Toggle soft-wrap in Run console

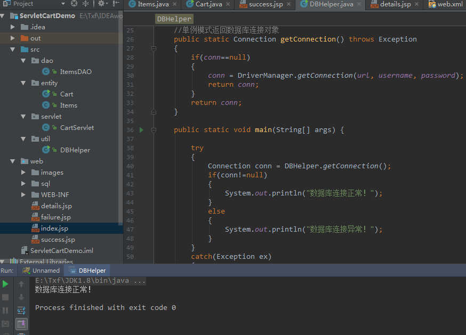(x=21, y=311)
